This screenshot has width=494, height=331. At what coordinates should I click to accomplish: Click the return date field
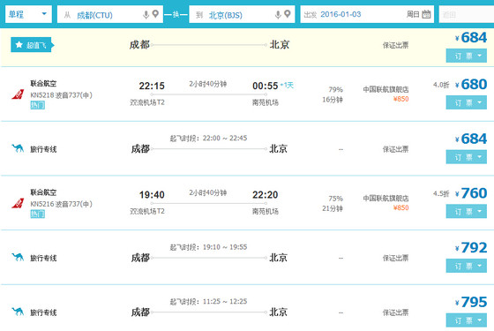[x=467, y=14]
